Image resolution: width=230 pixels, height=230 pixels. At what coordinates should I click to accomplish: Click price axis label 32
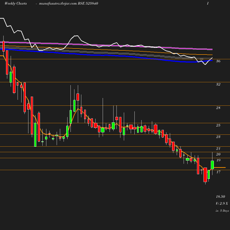click(218, 84)
